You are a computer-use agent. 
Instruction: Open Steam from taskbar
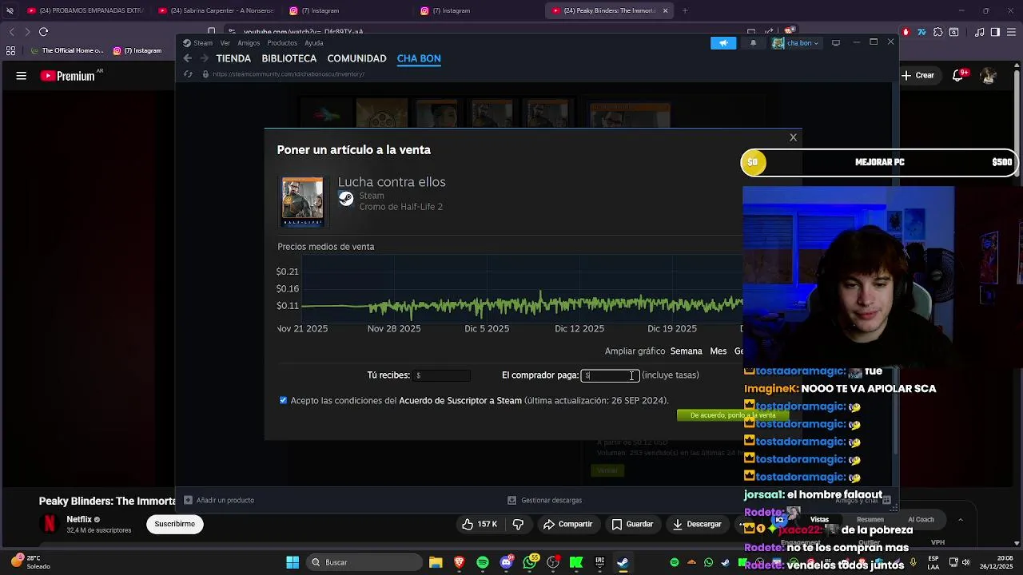623,562
